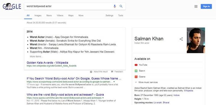Image resolution: width=216 pixels, height=105 pixels.
Task: Open Golden Kela Awards Wikipedia link
Action: coord(47,63)
